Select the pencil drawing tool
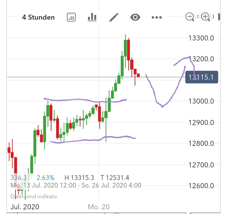 (113, 17)
